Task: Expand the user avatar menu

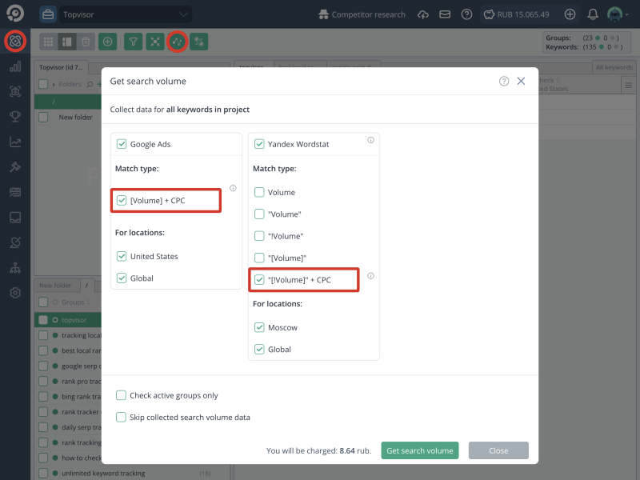Action: click(614, 14)
